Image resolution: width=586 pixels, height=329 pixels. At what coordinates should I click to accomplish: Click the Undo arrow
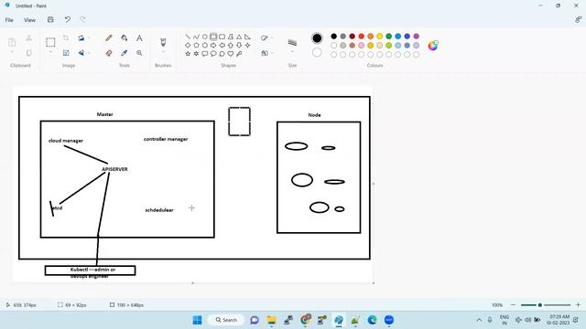coord(67,20)
